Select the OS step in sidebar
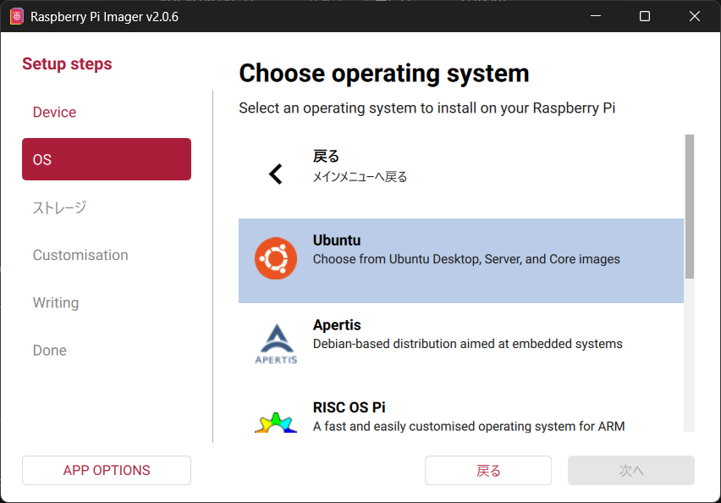The width and height of the screenshot is (721, 503). [107, 159]
